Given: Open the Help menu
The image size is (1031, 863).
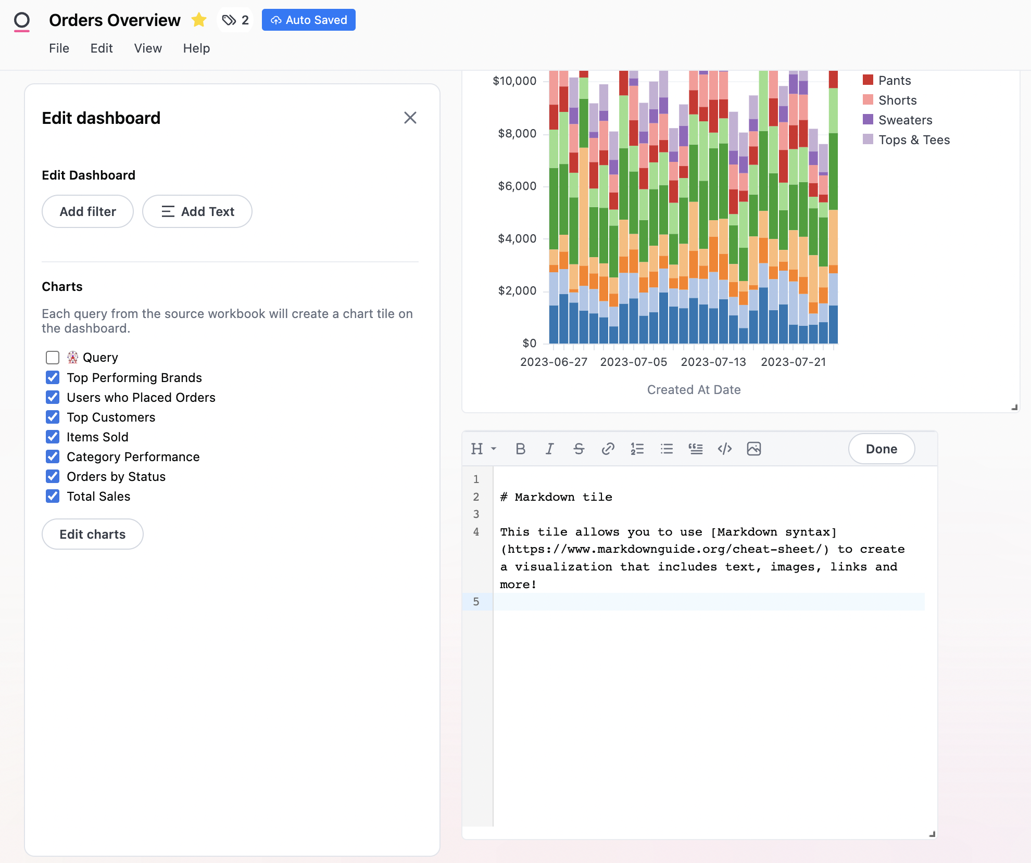Looking at the screenshot, I should click(196, 48).
